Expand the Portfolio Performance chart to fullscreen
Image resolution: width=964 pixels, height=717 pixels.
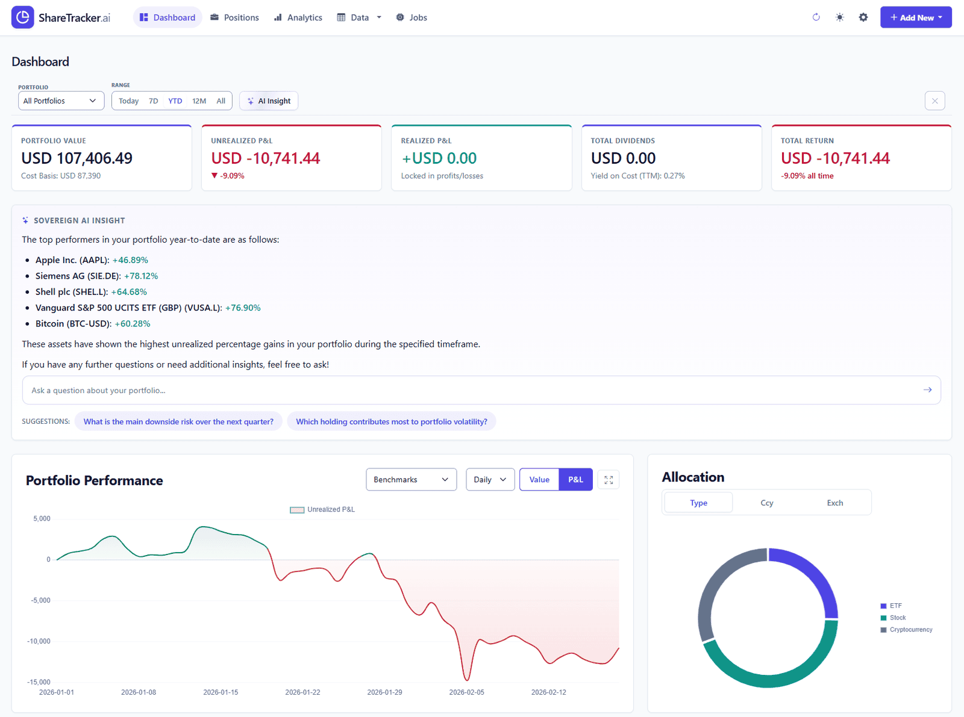(609, 479)
